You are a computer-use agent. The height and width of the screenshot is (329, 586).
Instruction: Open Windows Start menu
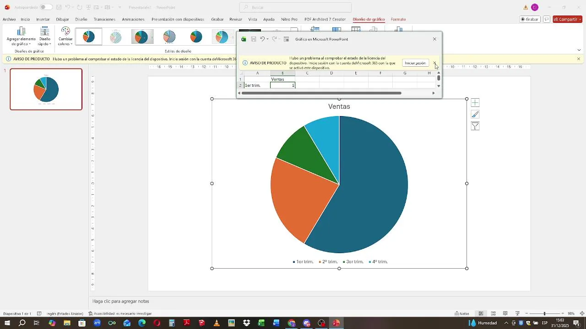coord(7,323)
